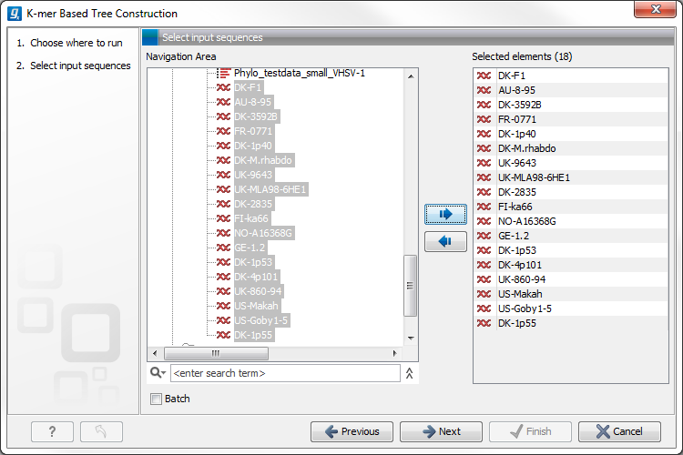Go back with the Previous button
Screen dimensions: 683x455
[352, 431]
